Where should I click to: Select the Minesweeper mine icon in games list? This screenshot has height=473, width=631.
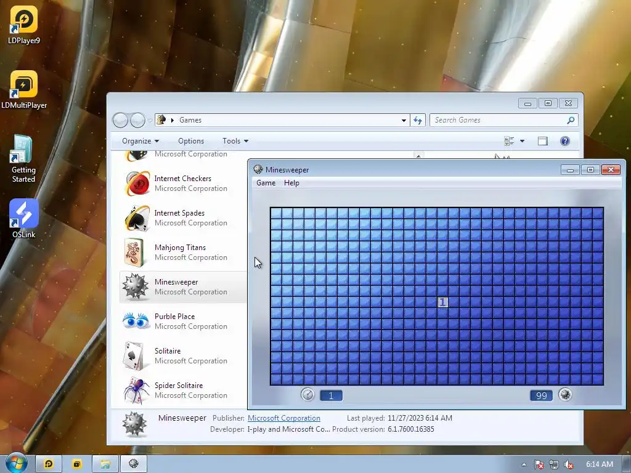pos(135,287)
